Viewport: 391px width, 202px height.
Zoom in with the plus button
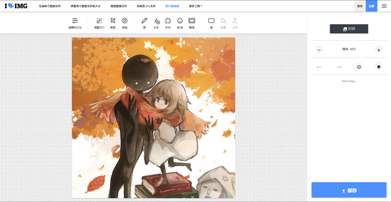[379, 49]
